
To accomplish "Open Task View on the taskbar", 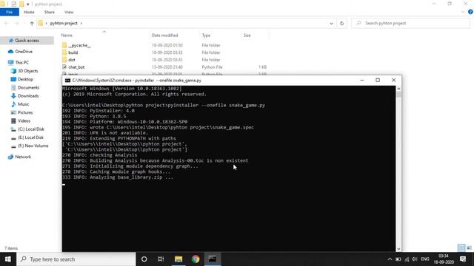I will (x=161, y=259).
